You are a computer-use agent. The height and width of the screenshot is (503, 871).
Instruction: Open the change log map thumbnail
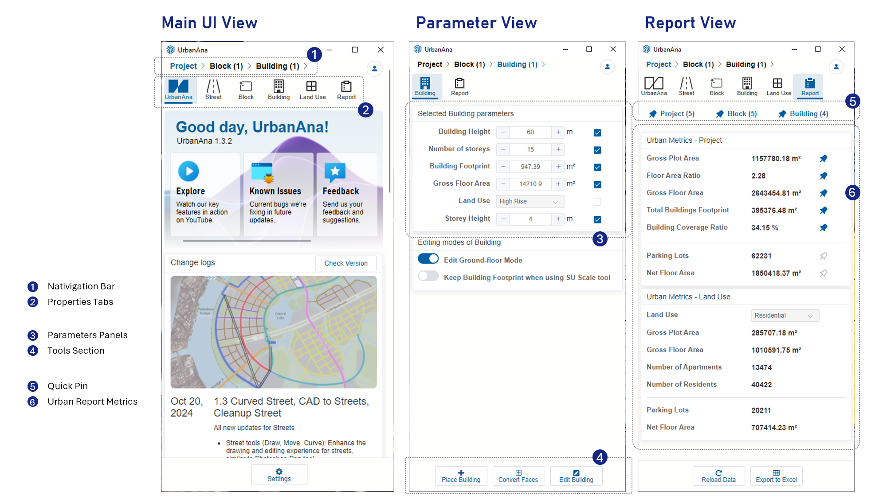click(274, 332)
